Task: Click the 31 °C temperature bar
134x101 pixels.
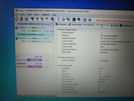Action: pyautogui.click(x=35, y=41)
